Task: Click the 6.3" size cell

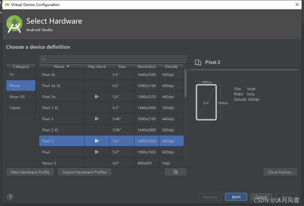Action: coord(122,108)
